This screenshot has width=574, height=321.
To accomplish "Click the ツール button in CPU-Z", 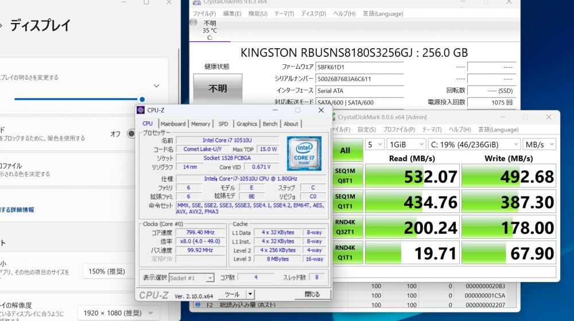I will [x=232, y=294].
